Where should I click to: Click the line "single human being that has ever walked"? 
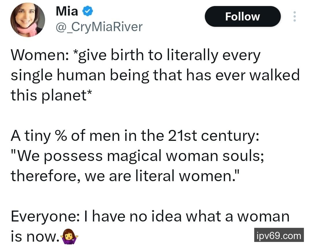click(x=155, y=75)
